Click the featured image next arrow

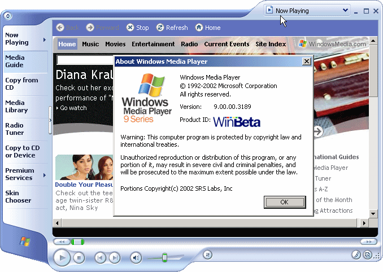pos(318,131)
